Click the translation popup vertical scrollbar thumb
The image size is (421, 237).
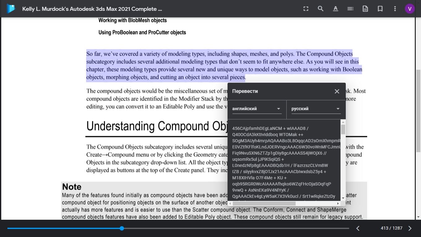343,129
